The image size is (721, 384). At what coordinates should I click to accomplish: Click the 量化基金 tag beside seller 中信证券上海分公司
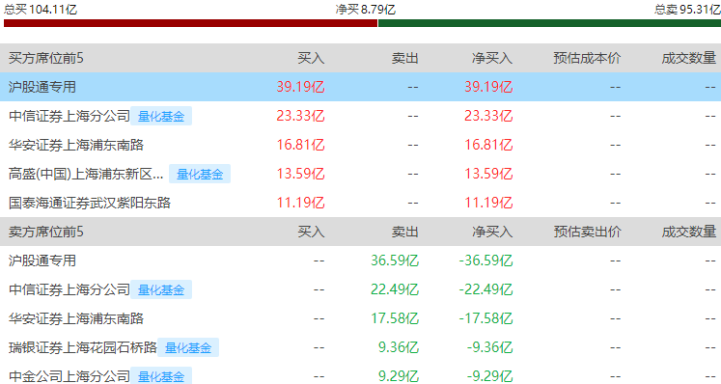(x=161, y=289)
